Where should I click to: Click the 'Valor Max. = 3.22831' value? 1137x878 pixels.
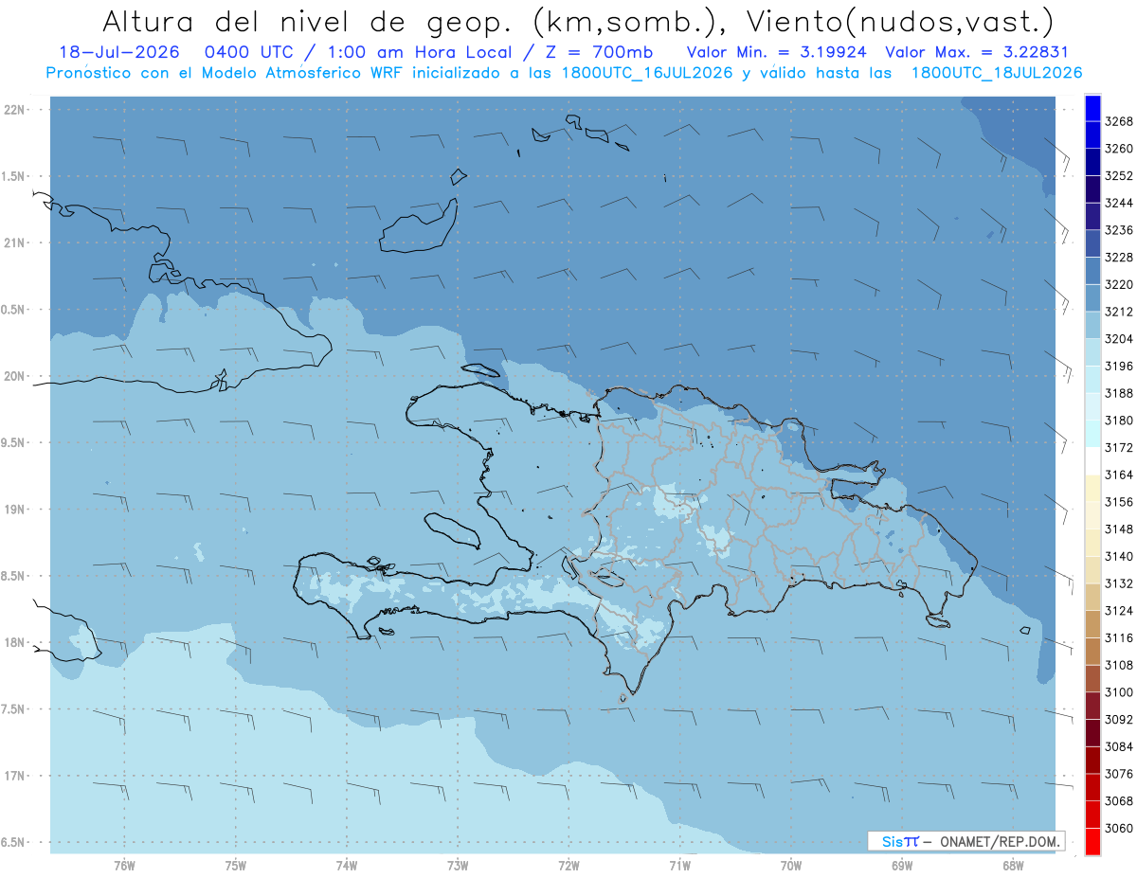click(x=976, y=53)
